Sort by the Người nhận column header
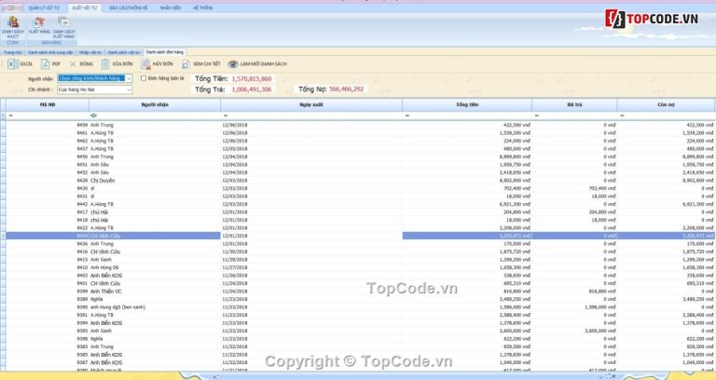The height and width of the screenshot is (380, 716). [155, 105]
